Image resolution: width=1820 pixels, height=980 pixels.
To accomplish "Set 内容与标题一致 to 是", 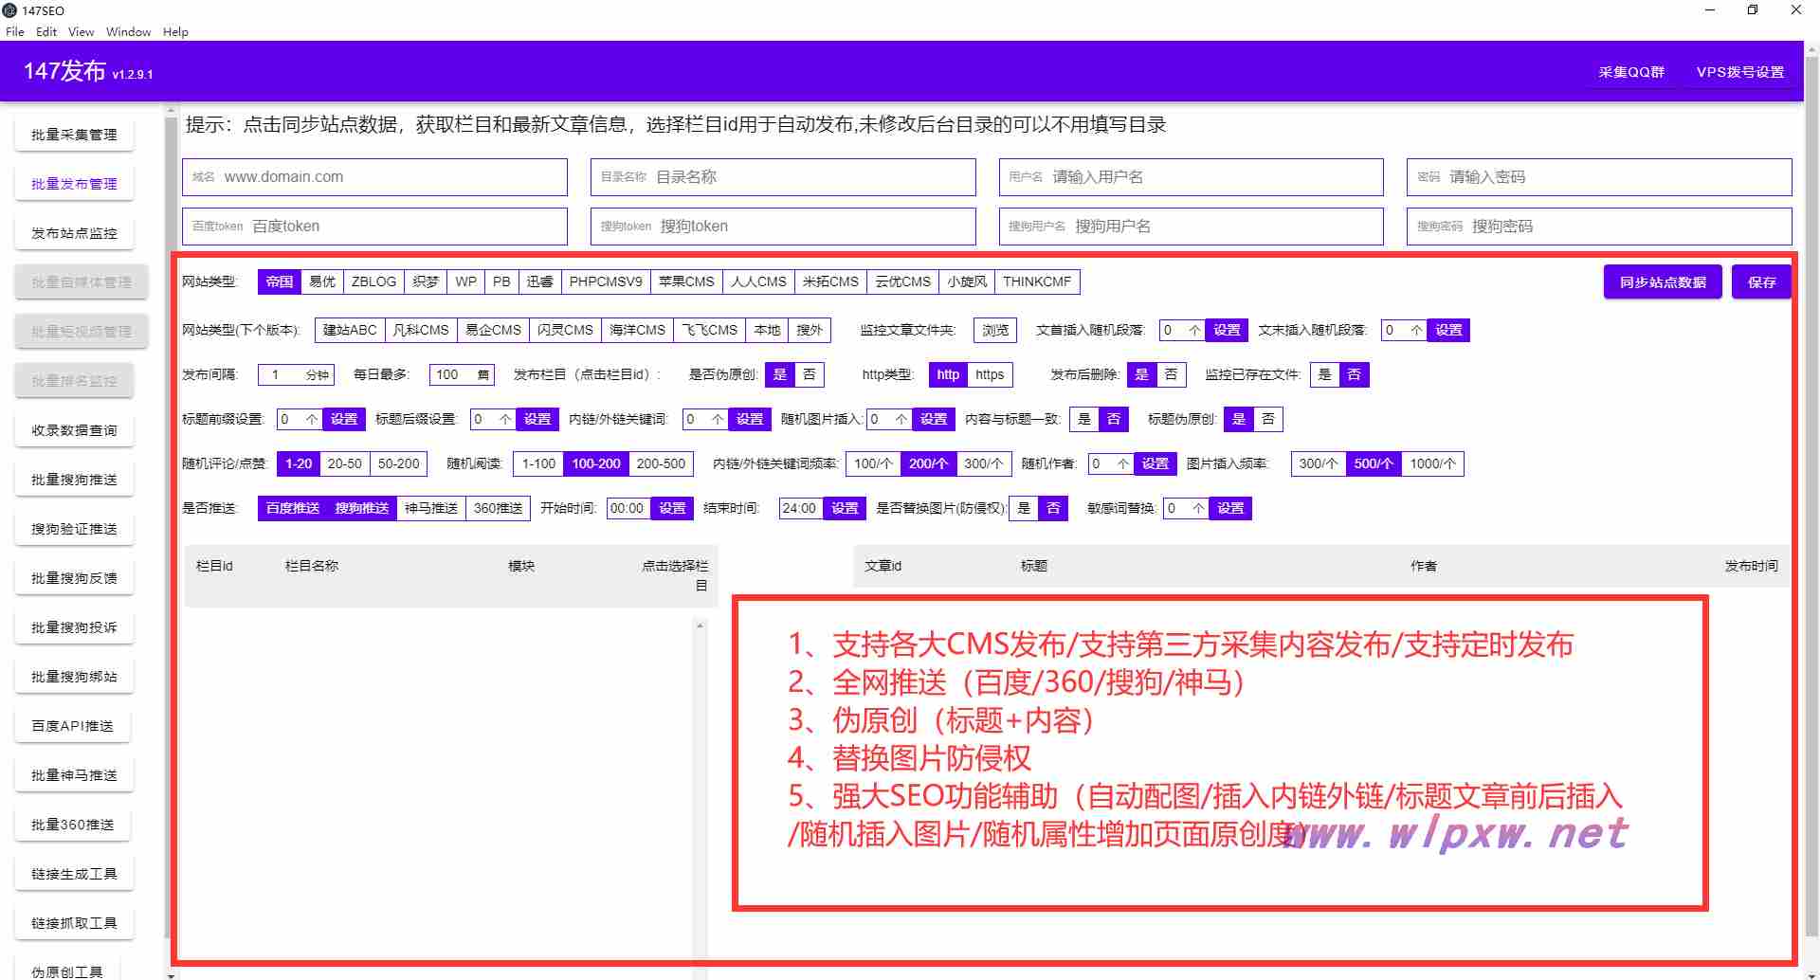I will coord(1084,419).
